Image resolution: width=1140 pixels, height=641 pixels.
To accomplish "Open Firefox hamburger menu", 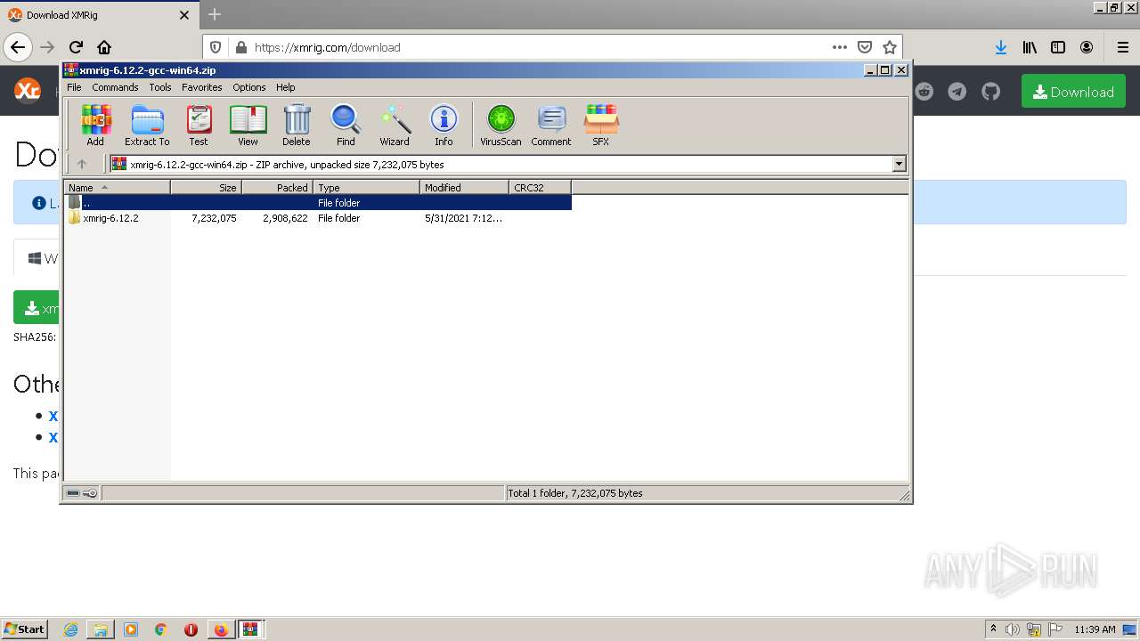I will click(x=1122, y=47).
